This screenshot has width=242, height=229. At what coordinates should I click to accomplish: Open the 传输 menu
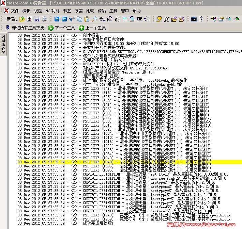pyautogui.click(x=102, y=11)
